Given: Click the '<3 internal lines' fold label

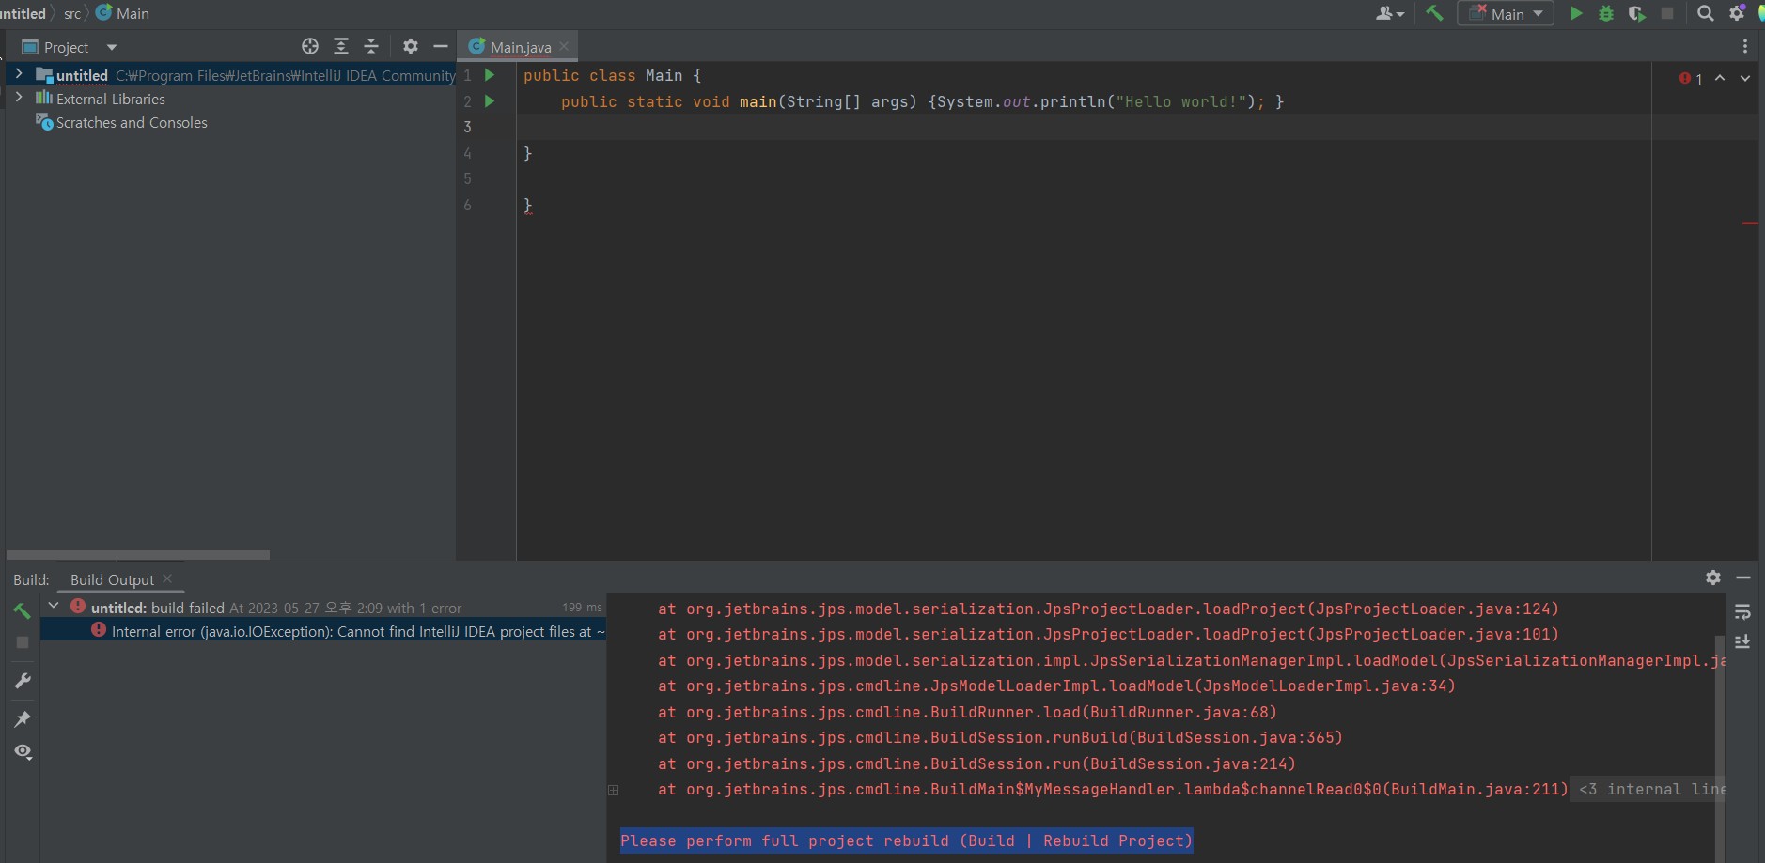Looking at the screenshot, I should coord(1652,790).
